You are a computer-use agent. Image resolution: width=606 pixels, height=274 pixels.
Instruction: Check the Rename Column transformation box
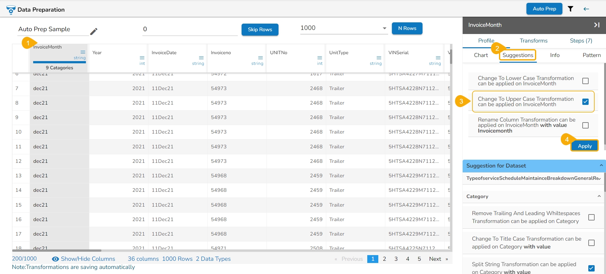tap(585, 125)
